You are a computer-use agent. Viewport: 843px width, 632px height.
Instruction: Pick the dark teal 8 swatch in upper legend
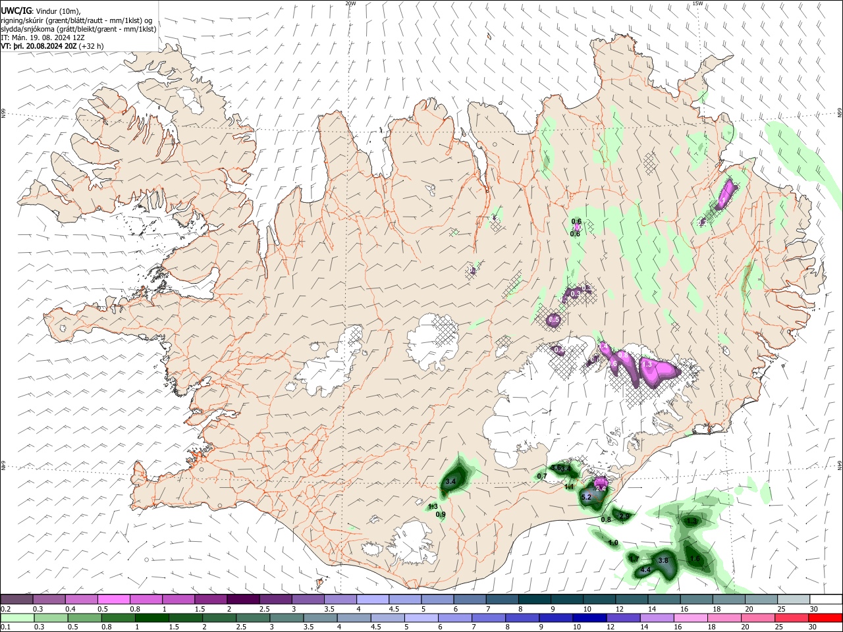(x=535, y=600)
